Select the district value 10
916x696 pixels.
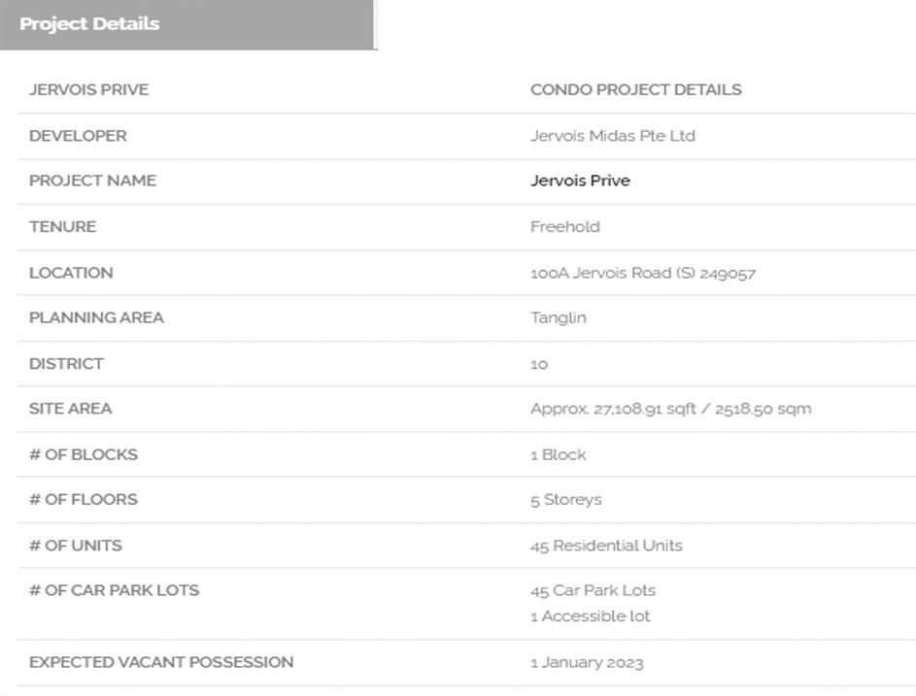click(x=539, y=364)
